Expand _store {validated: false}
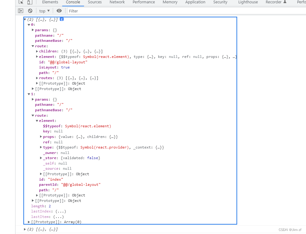This screenshot has height=234, width=306. 41,158
